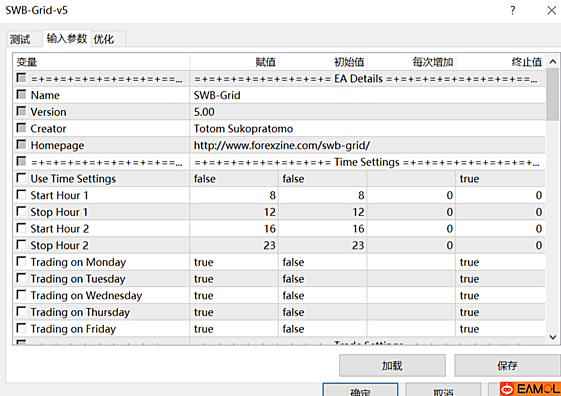The image size is (561, 396).
Task: Check the Trading on Friday box
Action: [x=22, y=328]
